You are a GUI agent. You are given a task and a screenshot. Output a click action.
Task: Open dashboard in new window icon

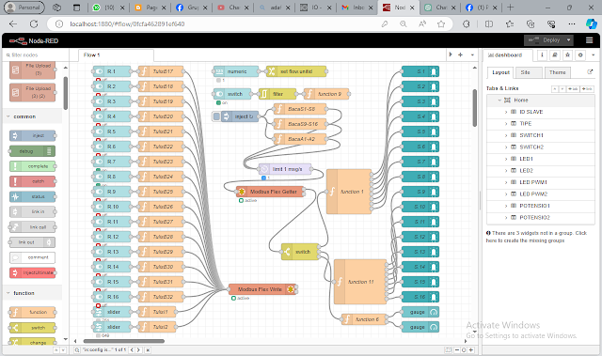click(590, 71)
